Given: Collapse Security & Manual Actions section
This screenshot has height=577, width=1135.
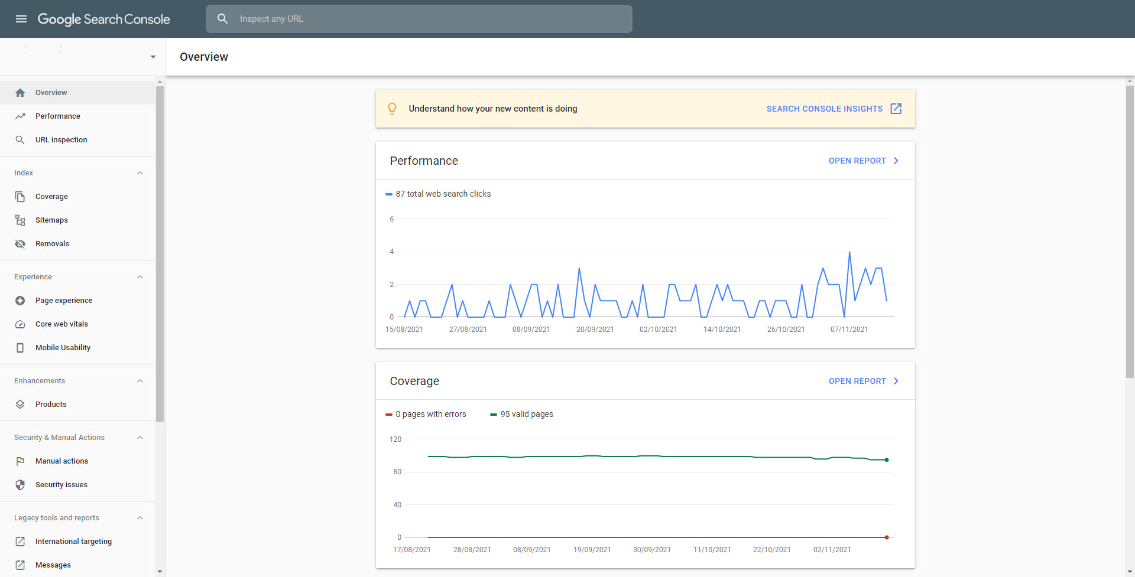Looking at the screenshot, I should pyautogui.click(x=140, y=438).
